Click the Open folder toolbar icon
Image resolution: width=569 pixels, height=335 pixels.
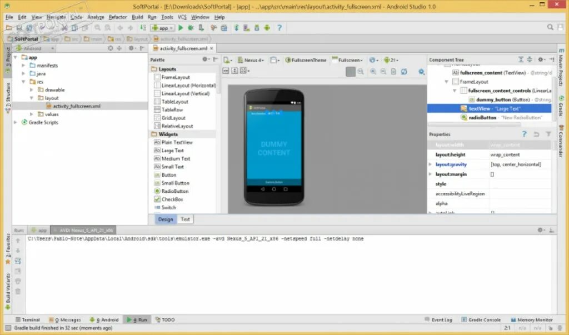9,28
